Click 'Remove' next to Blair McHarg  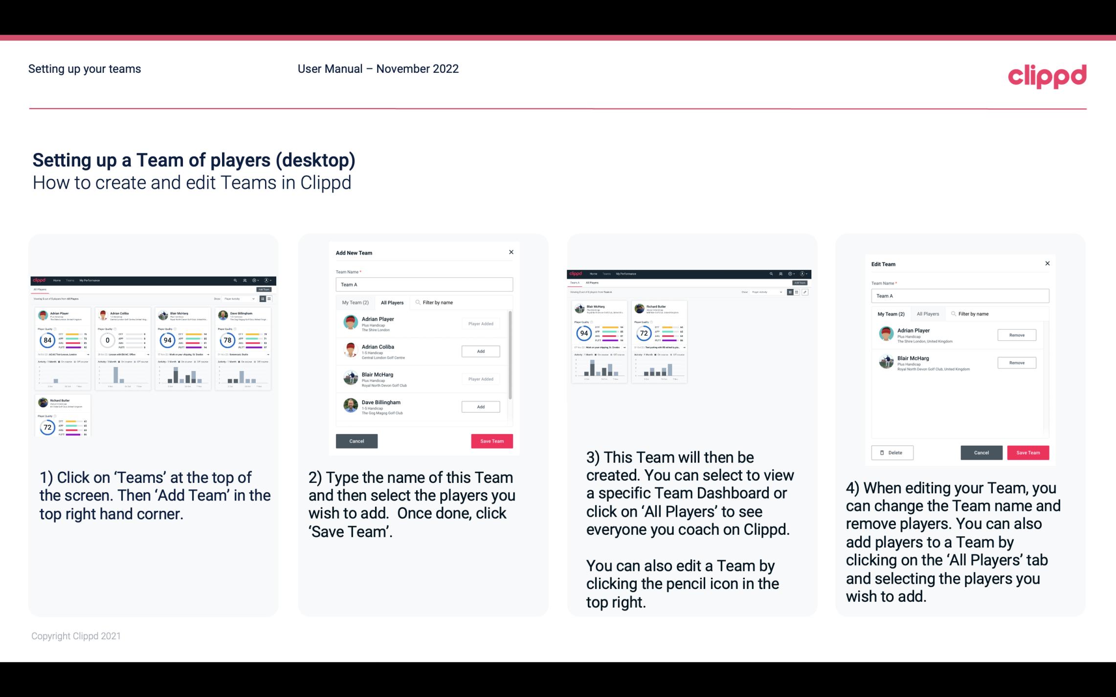1016,363
